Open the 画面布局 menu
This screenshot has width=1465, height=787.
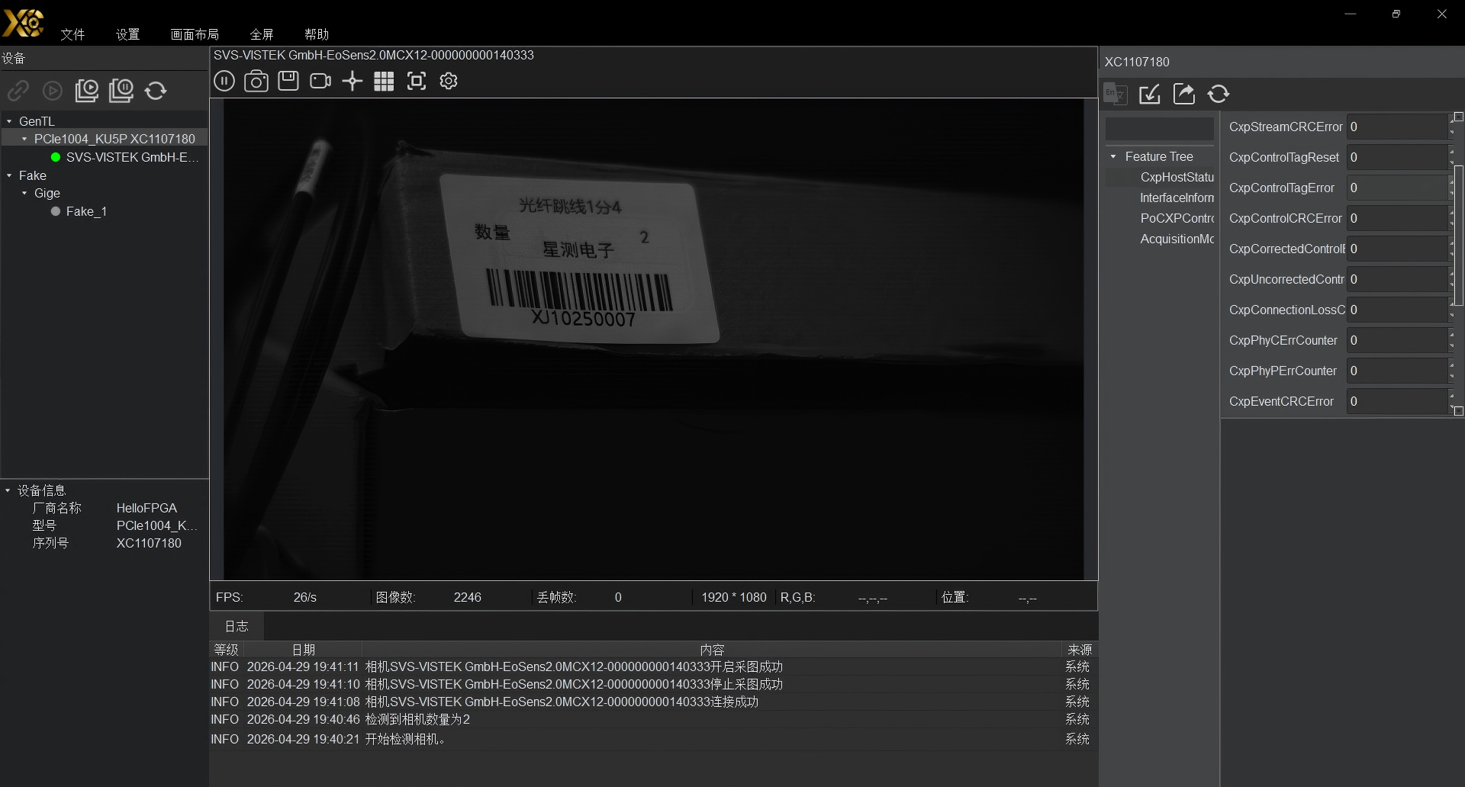[195, 34]
